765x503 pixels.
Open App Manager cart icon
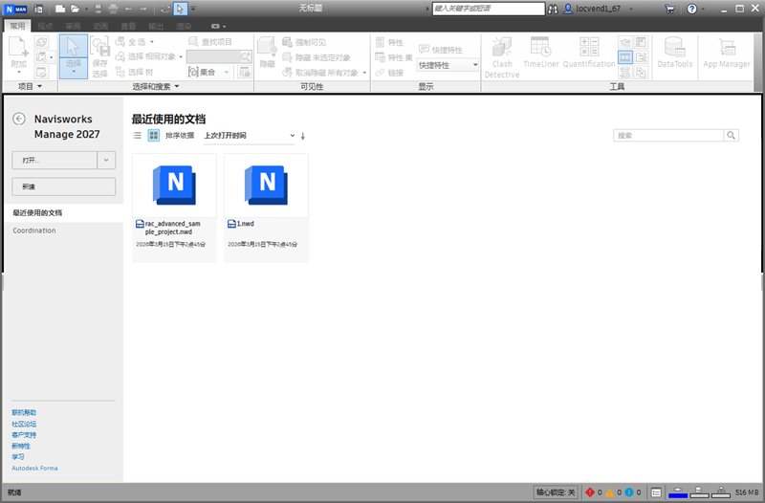pyautogui.click(x=727, y=53)
